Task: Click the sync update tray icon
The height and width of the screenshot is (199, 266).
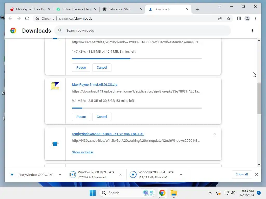Action: (218, 193)
